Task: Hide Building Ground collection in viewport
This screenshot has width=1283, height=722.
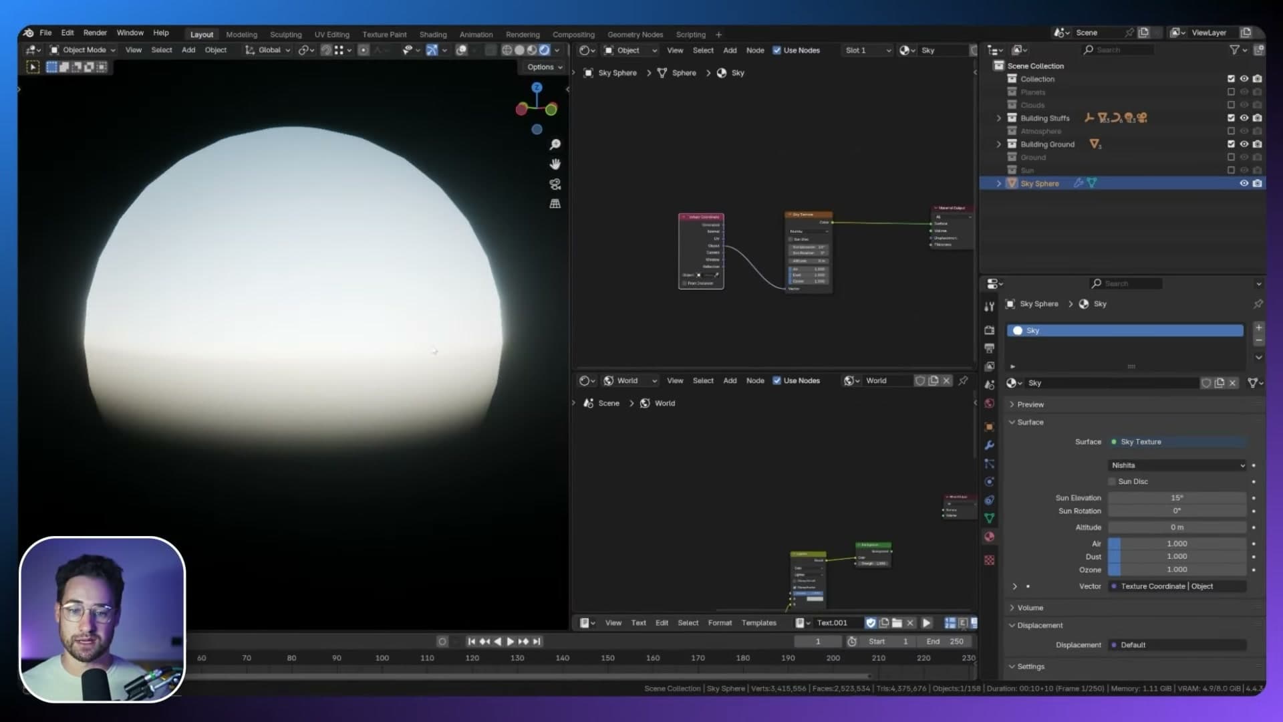Action: (1244, 144)
